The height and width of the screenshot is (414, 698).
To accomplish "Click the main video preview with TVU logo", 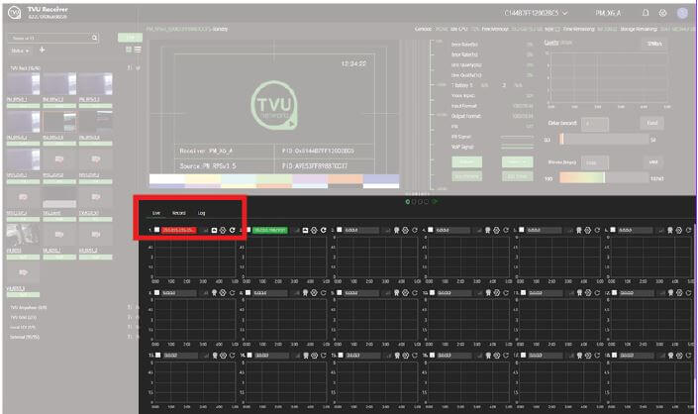I will [274, 114].
